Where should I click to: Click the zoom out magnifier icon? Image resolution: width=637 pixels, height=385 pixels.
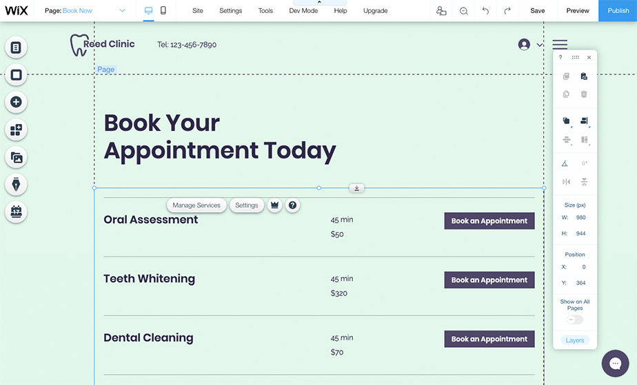coord(463,10)
